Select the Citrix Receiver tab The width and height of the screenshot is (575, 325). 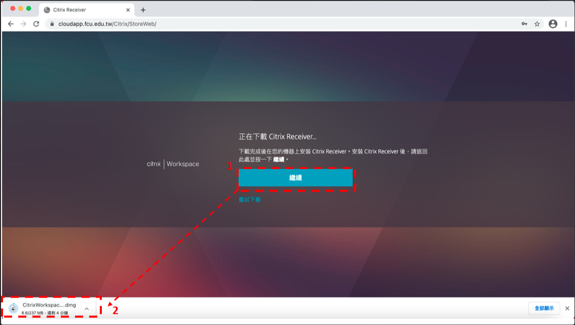point(81,10)
